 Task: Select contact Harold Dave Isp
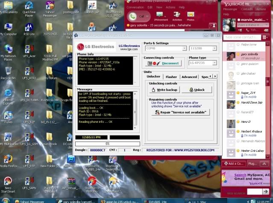tap(244, 104)
